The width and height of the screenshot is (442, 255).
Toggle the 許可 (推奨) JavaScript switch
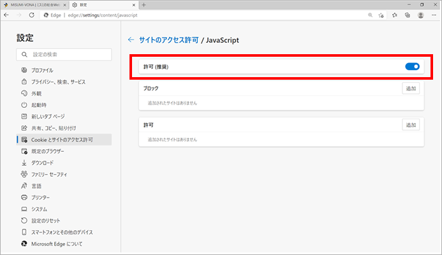click(412, 66)
